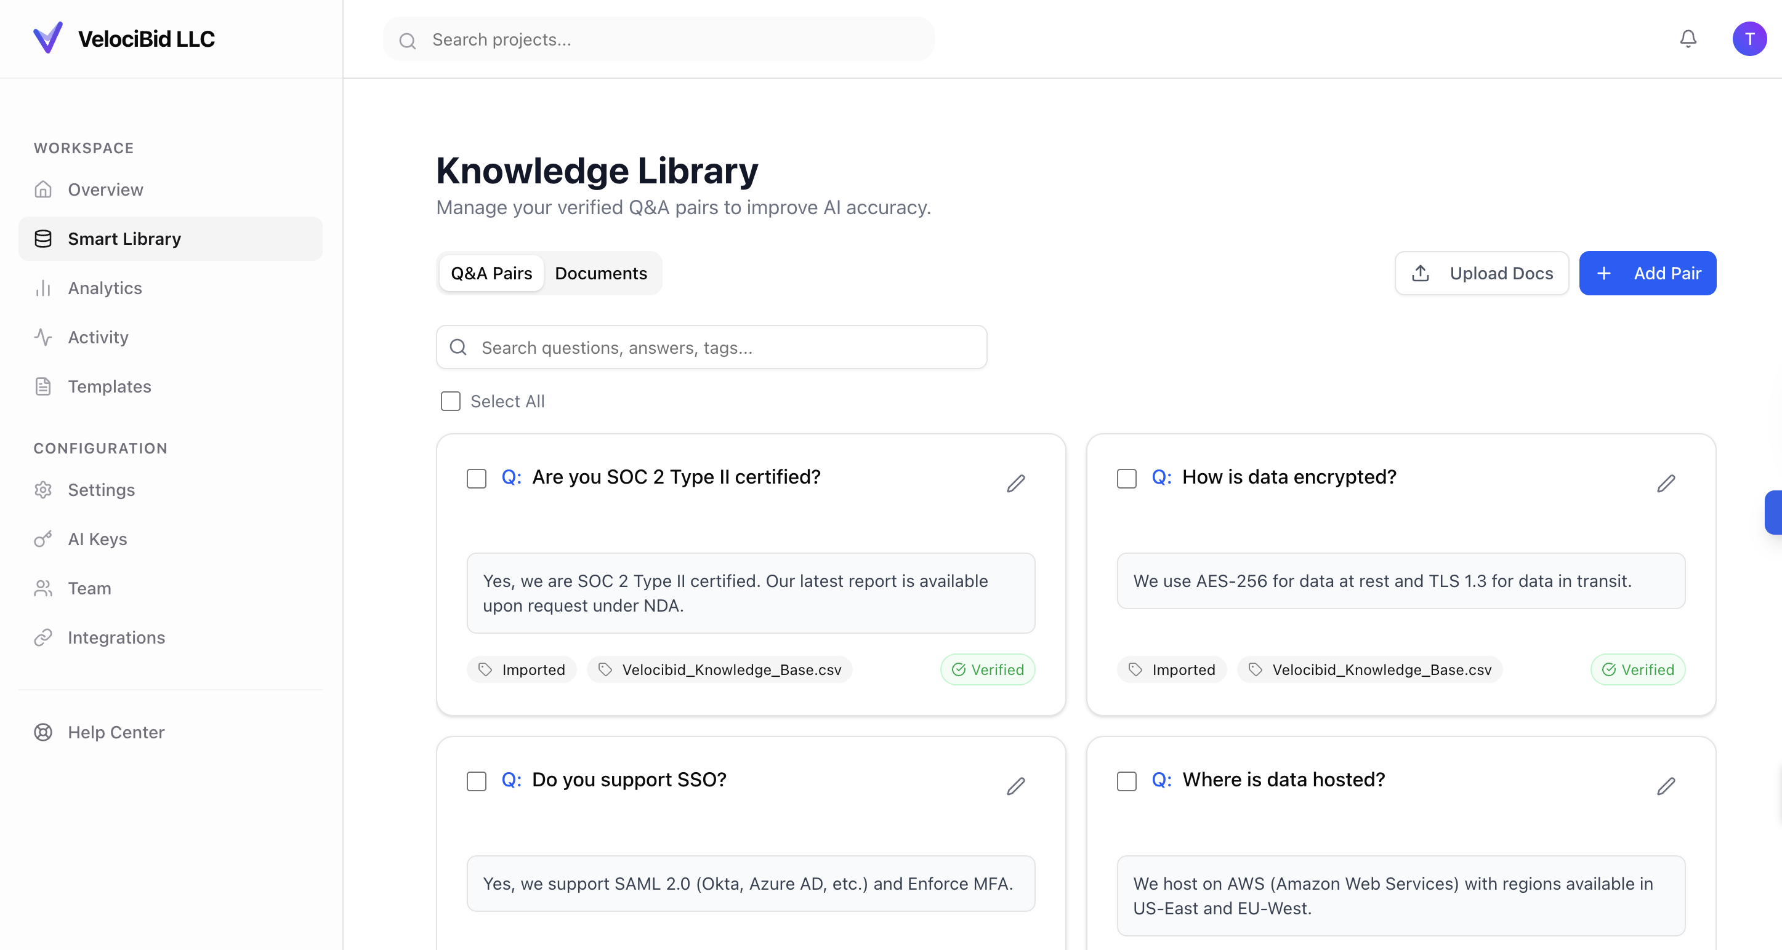Screen dimensions: 1782x950
Task: Click the pencil icon for SSO question
Action: (x=1015, y=786)
